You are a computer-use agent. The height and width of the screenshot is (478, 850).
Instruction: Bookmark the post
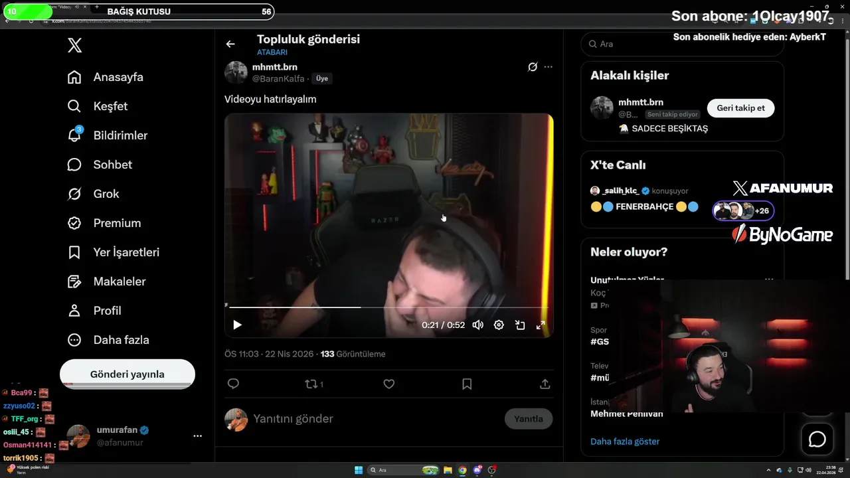click(467, 384)
